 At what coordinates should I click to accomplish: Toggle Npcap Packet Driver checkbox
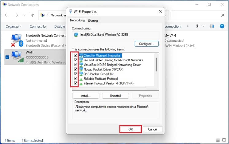(x=76, y=69)
